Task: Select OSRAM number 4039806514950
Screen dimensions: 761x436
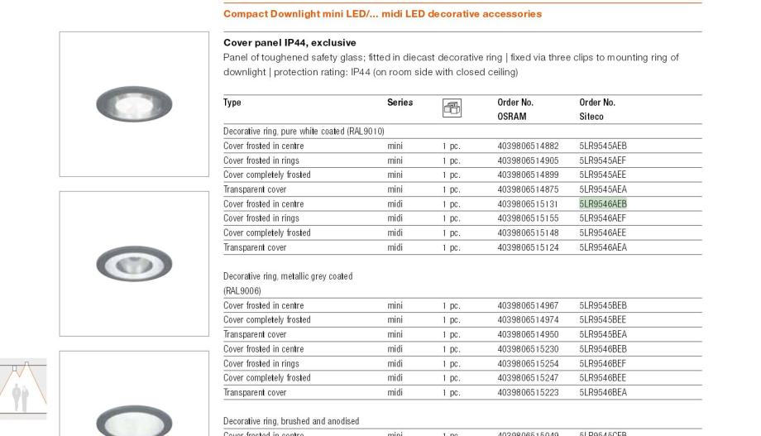Action: pos(528,334)
